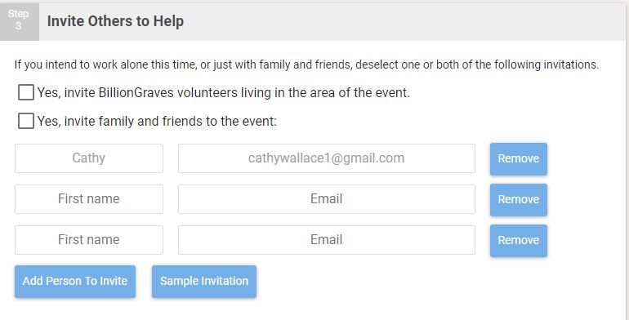The width and height of the screenshot is (629, 320).
Task: Click the Invite Others to Help heading
Action: pyautogui.click(x=115, y=21)
